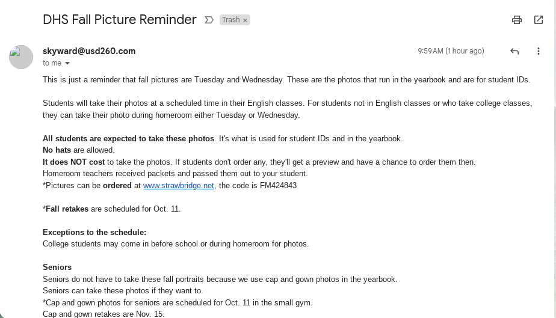
Task: Click the 'Exceptions to the schedule:' heading
Action: tap(94, 232)
